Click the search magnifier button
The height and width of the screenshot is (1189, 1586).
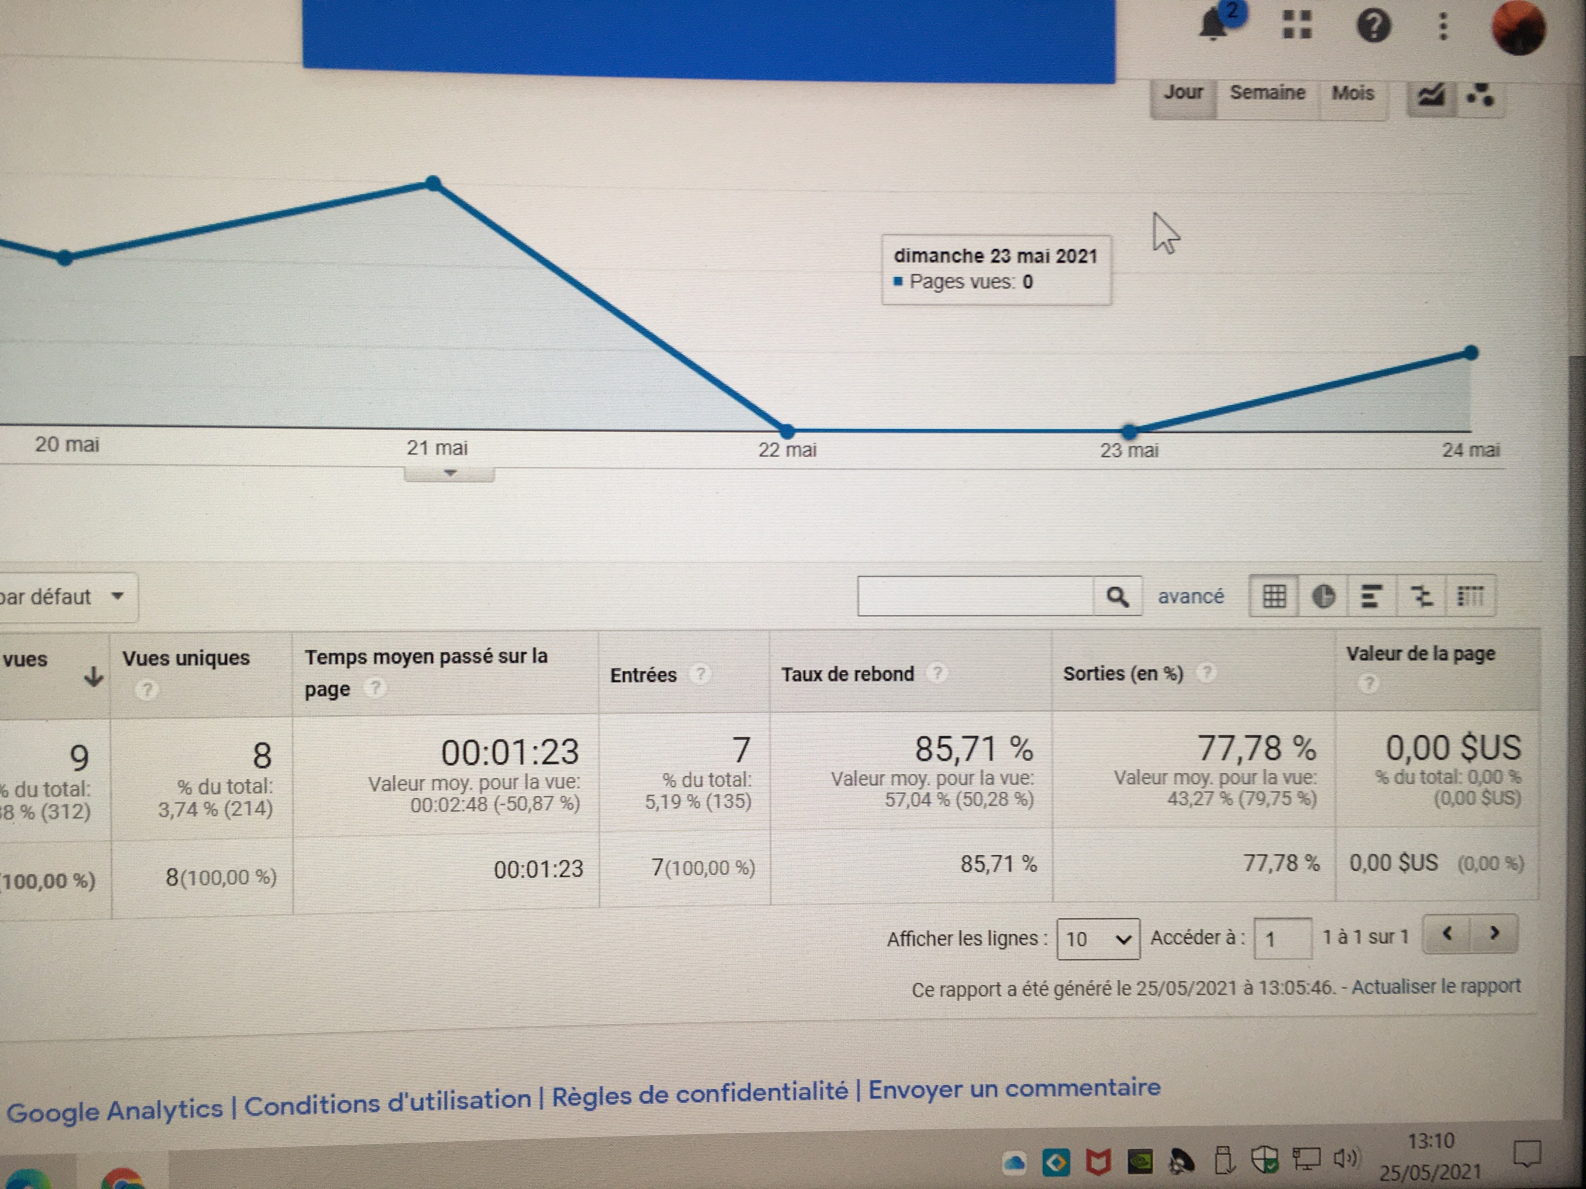1117,596
